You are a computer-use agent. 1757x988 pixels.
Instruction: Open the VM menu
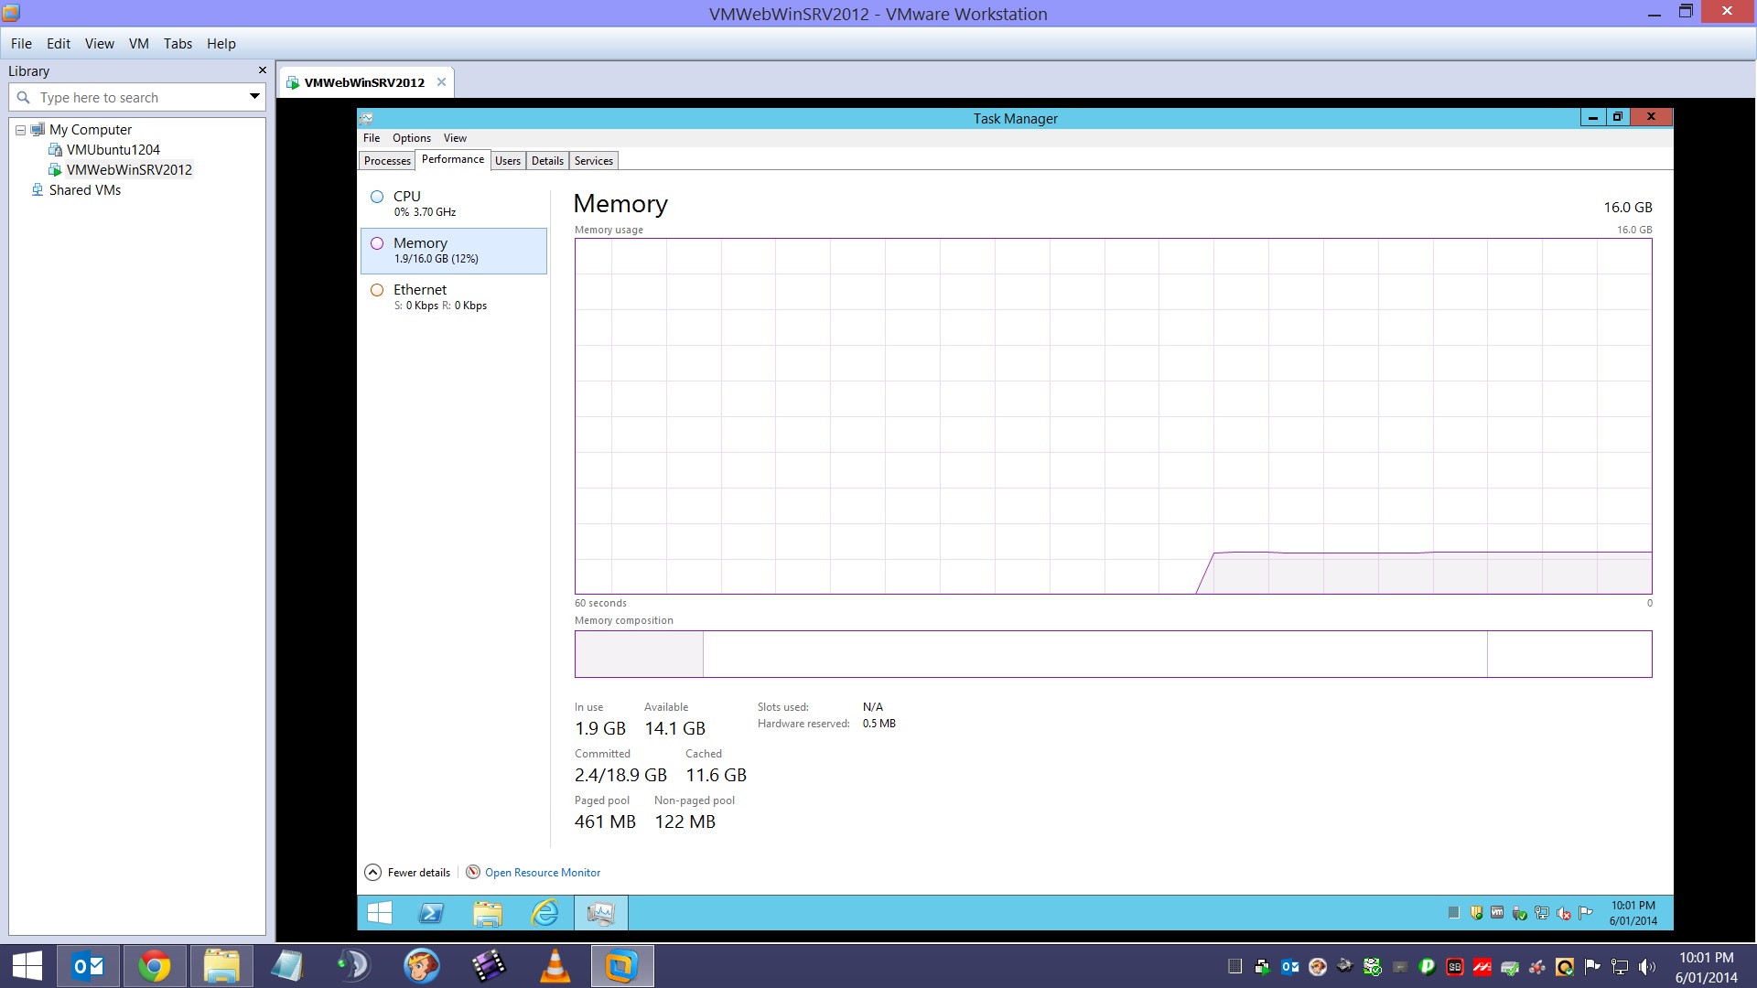(x=138, y=43)
